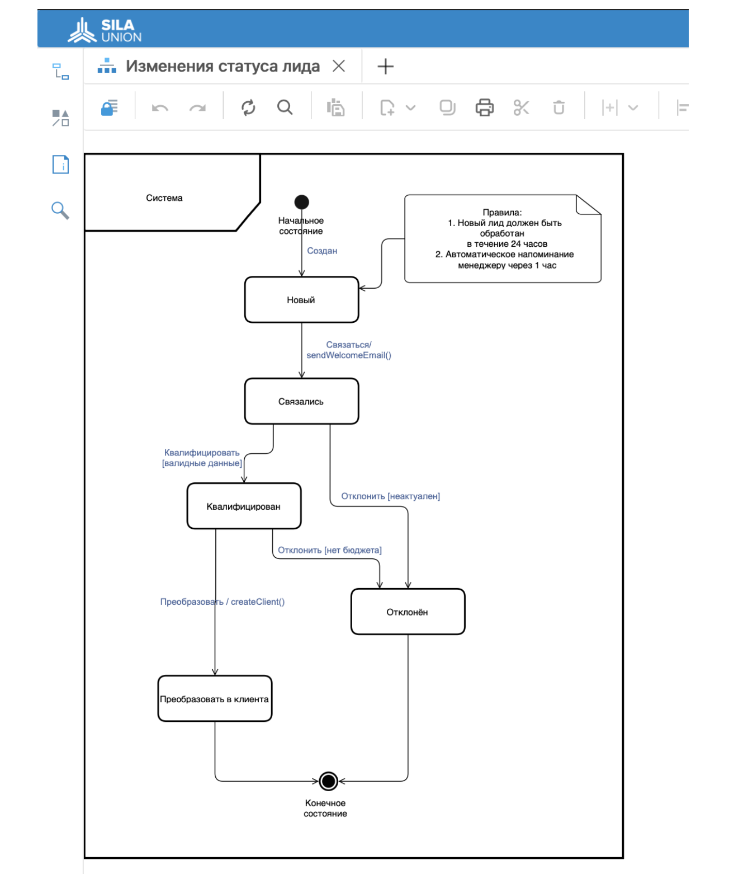This screenshot has width=729, height=874.
Task: Click the copy duplicate icon in toolbar
Action: (447, 107)
